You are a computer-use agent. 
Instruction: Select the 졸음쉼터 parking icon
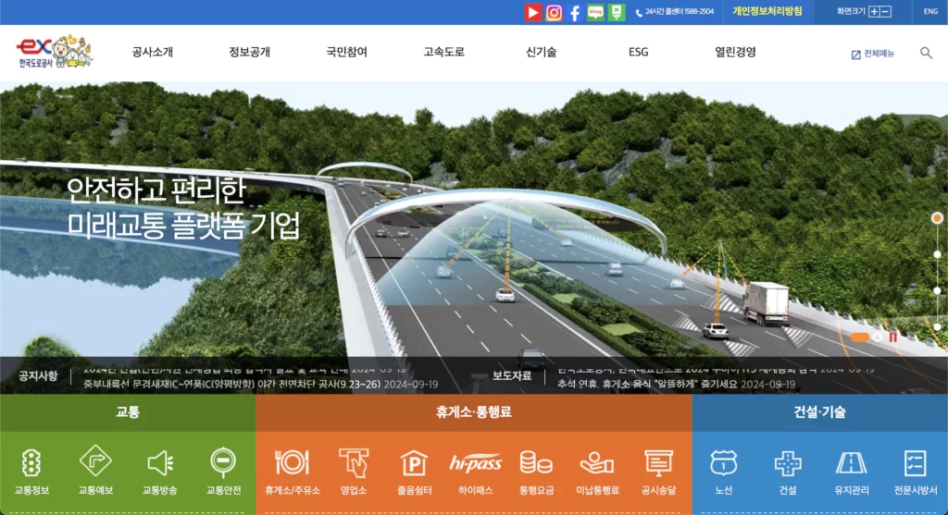[x=413, y=462]
